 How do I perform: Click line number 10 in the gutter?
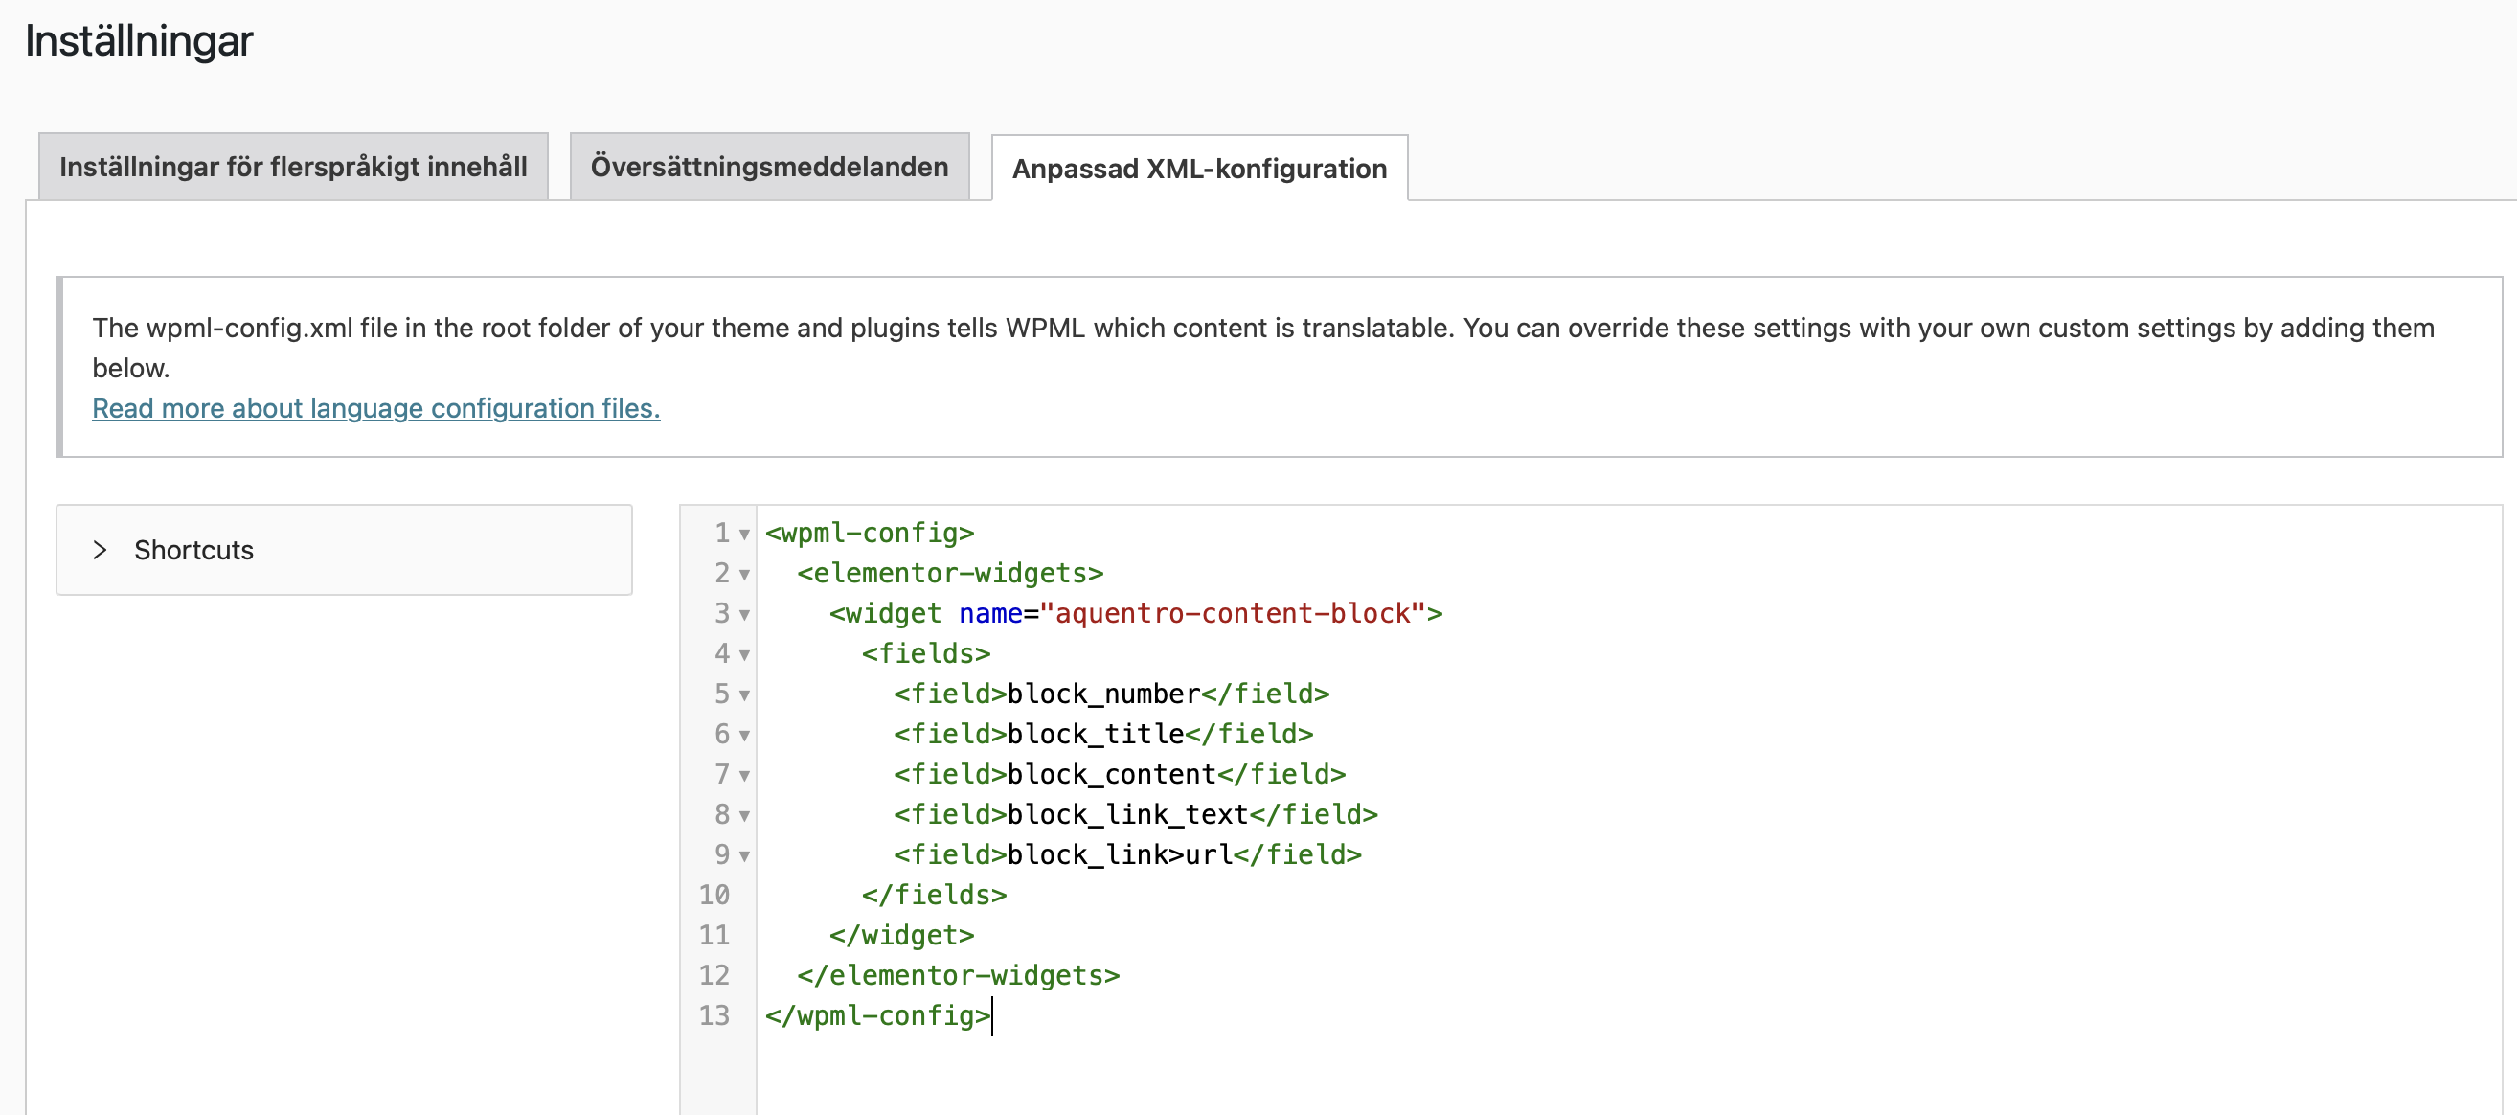pos(714,895)
